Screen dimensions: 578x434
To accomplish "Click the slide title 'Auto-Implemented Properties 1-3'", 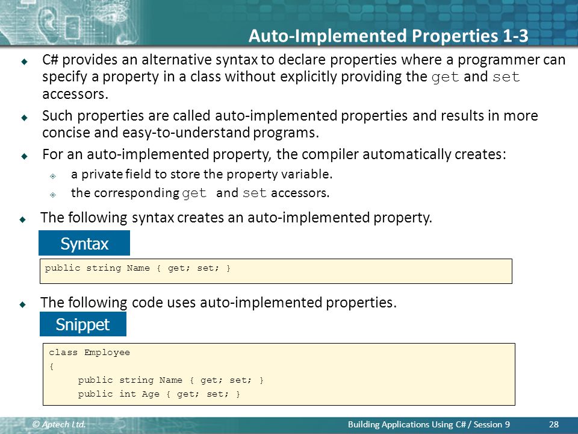I will coord(388,36).
